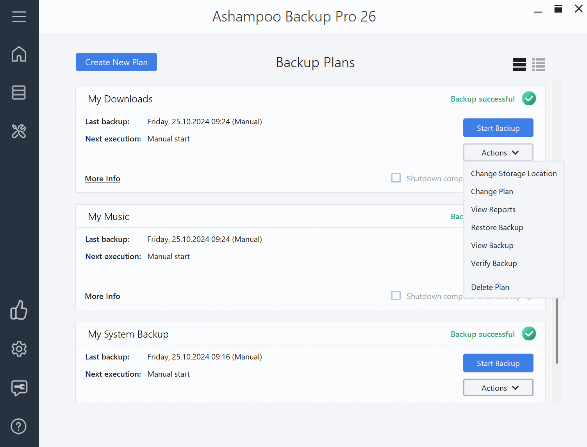
Task: Open the tools section in the sidebar
Action: pos(19,132)
